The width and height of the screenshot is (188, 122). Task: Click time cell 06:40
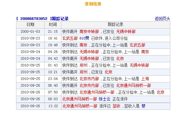[x=53, y=85]
